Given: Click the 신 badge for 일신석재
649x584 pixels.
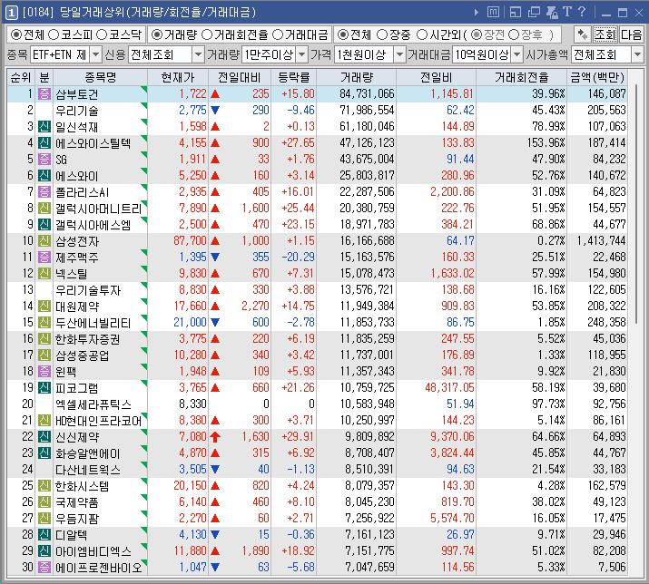Looking at the screenshot, I should coord(44,127).
